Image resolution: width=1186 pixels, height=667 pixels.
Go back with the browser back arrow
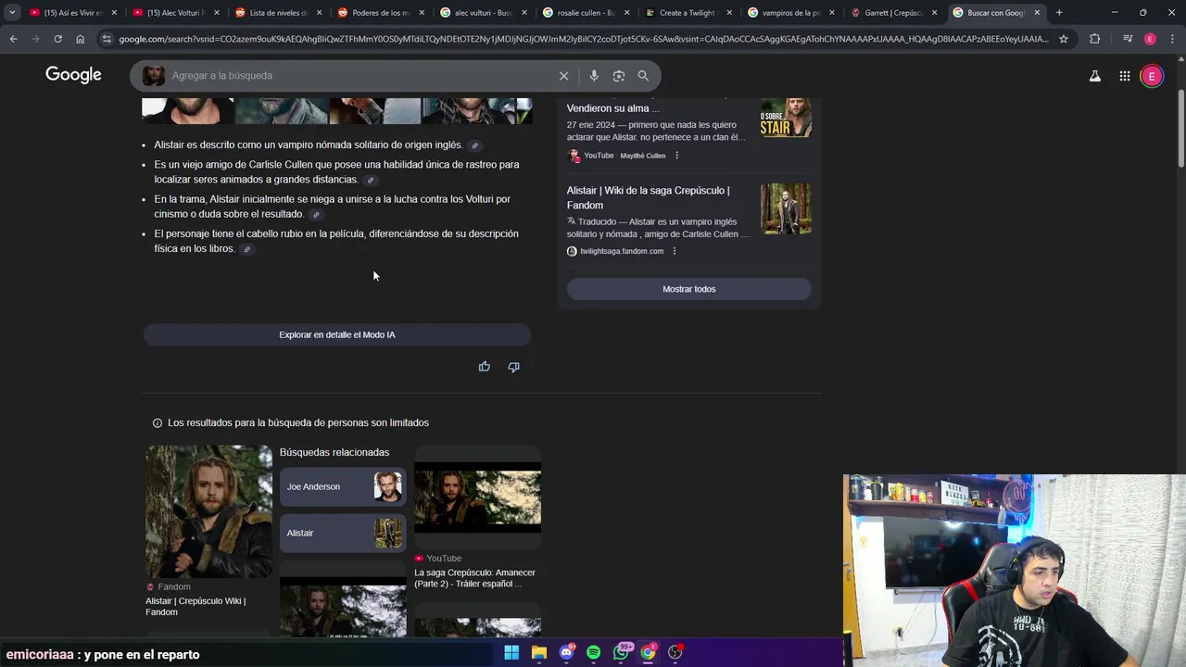pyautogui.click(x=13, y=39)
